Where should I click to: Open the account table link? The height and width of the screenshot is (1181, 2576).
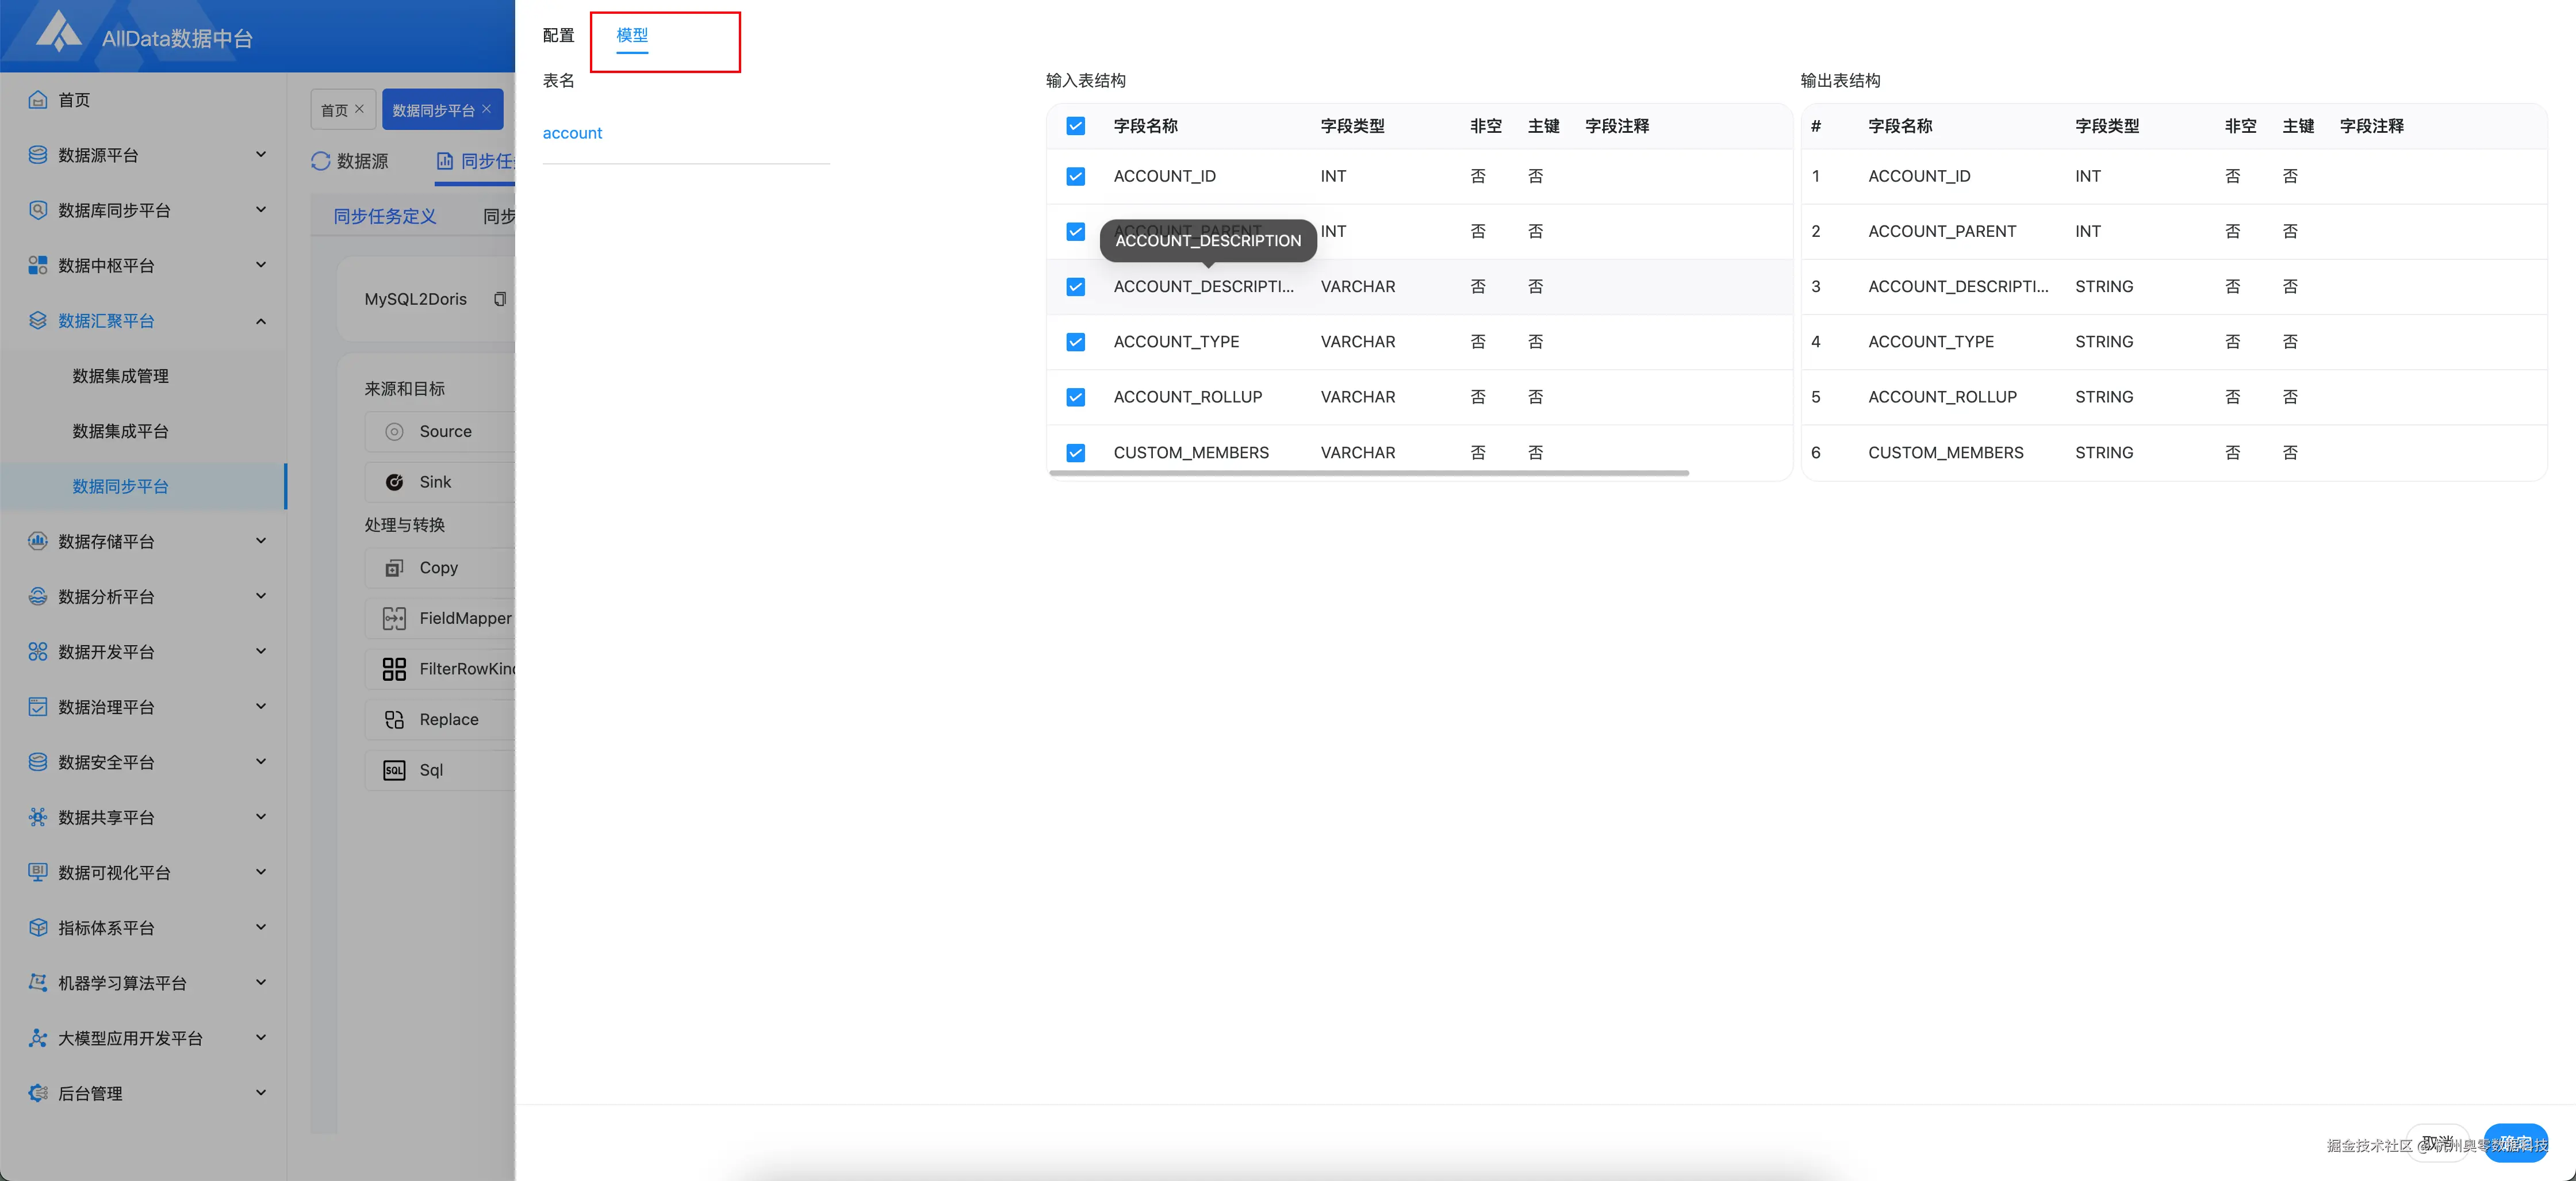click(572, 132)
